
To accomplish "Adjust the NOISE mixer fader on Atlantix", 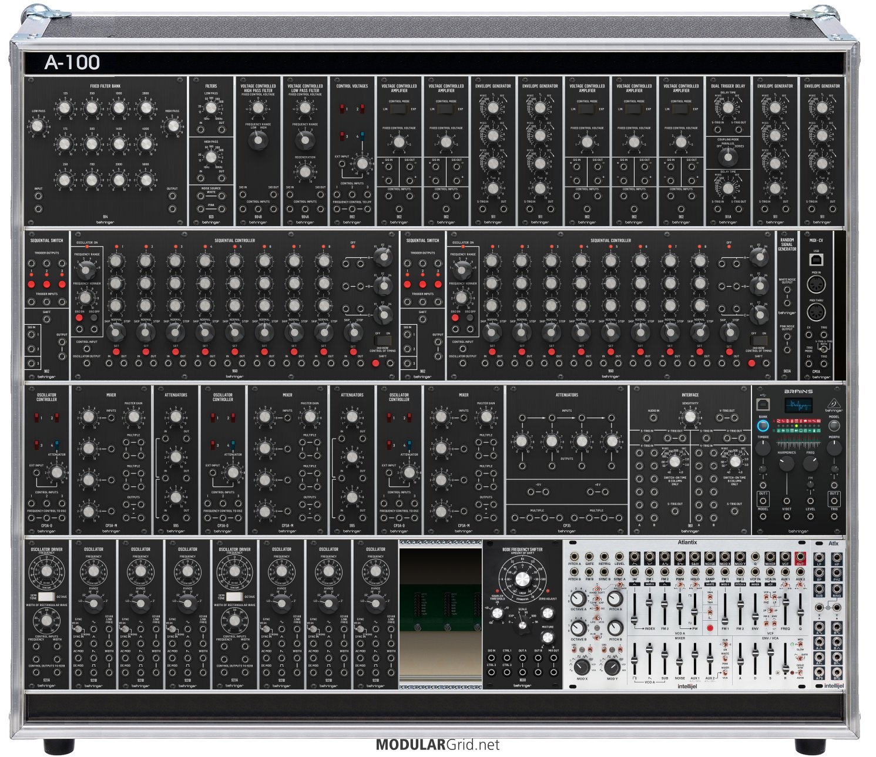I will point(679,662).
